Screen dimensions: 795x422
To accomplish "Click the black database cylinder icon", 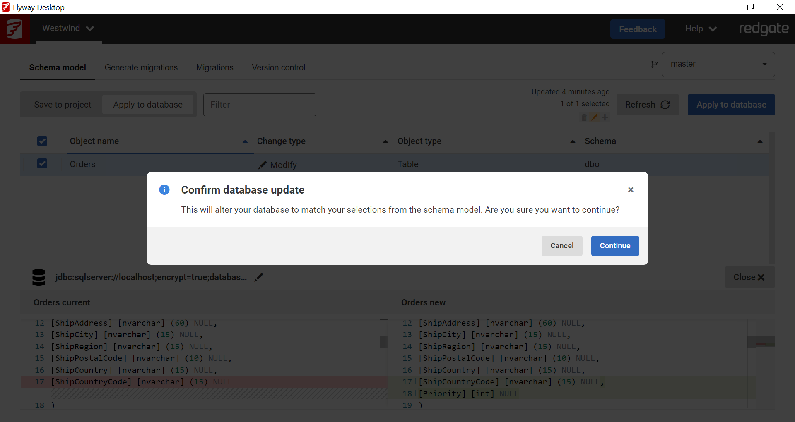I will coord(39,277).
